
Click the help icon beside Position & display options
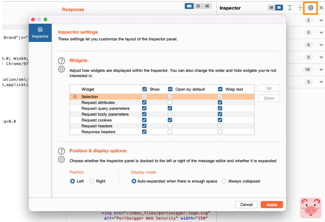click(61, 151)
